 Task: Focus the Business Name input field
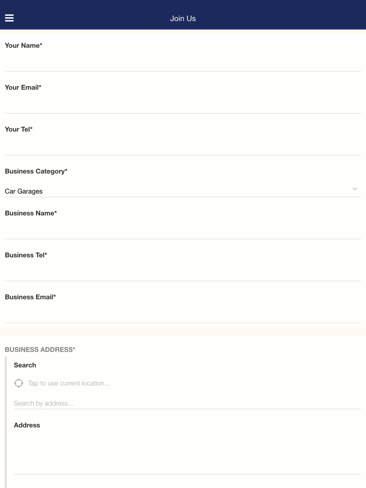183,230
